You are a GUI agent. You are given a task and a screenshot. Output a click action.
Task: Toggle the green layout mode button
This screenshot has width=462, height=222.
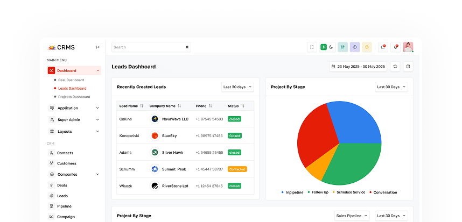(x=324, y=47)
